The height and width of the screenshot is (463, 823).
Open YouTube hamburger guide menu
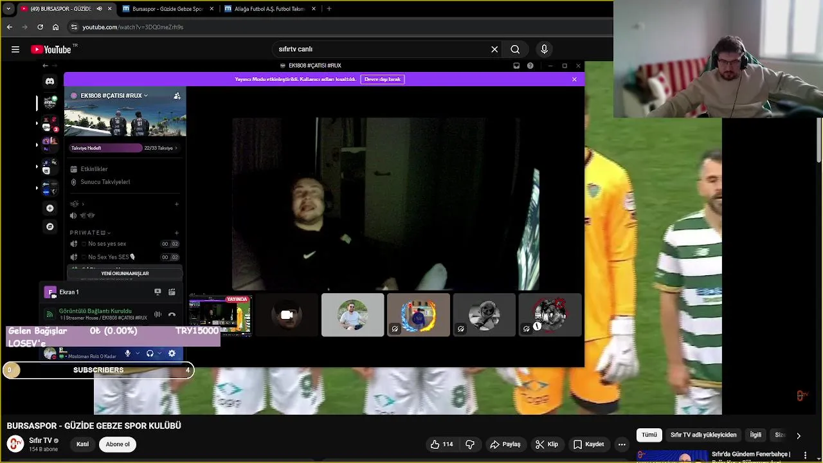click(x=15, y=50)
